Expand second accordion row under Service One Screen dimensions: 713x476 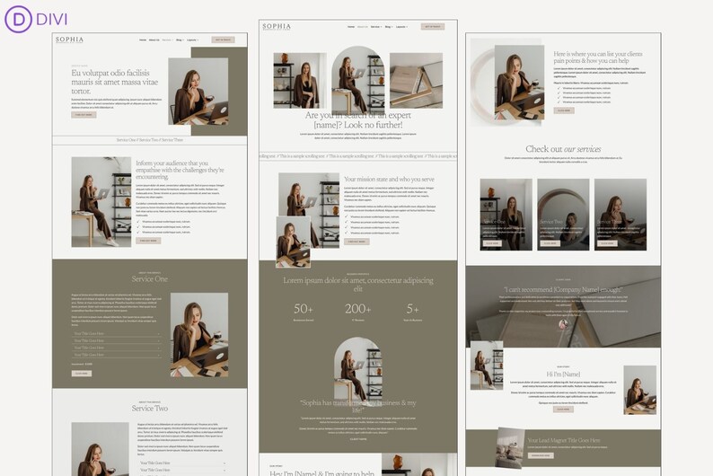click(x=117, y=340)
